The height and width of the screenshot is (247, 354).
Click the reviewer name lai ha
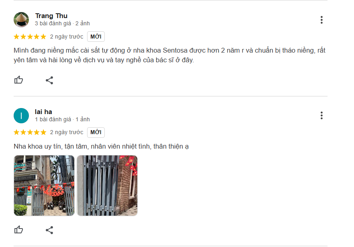[x=43, y=112]
